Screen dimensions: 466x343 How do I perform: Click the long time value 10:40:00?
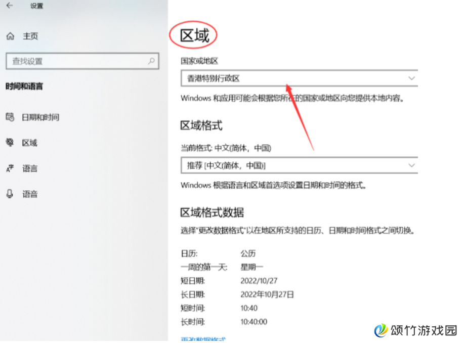click(x=254, y=322)
